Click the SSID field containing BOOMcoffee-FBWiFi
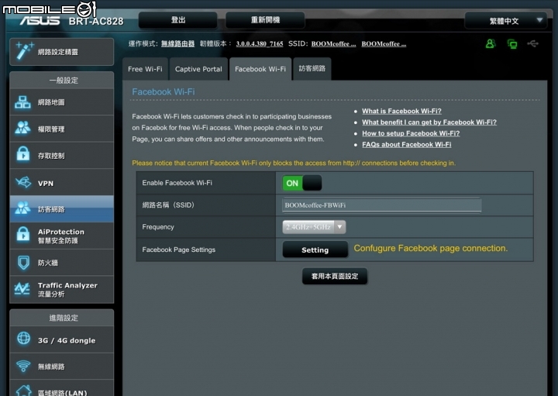The width and height of the screenshot is (558, 396). pos(381,205)
